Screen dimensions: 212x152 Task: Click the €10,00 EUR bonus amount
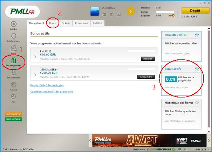coord(48,55)
